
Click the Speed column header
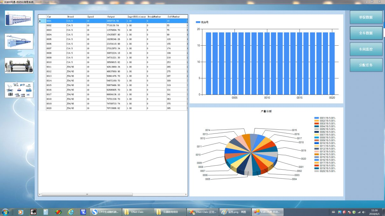(x=91, y=16)
